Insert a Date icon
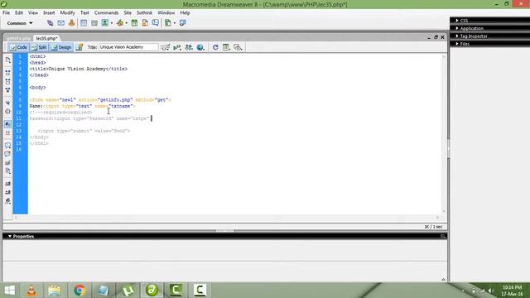 (x=134, y=23)
